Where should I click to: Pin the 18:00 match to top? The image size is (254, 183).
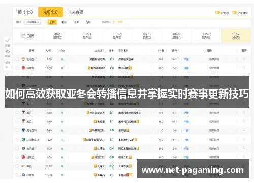tap(244, 68)
